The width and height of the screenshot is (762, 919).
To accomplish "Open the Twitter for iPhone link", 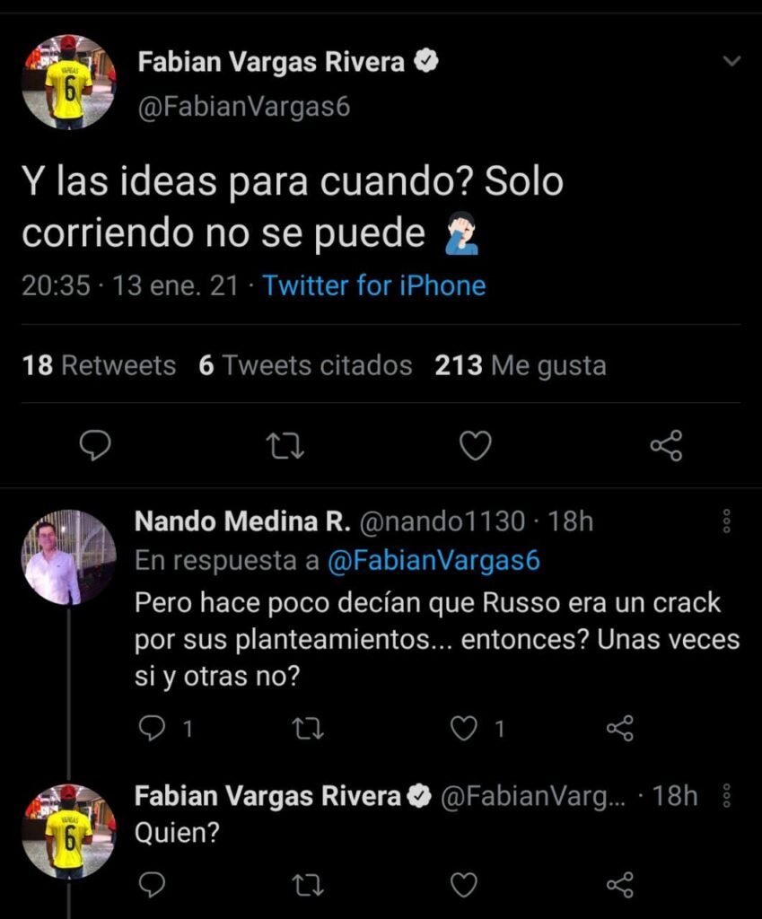I will (x=374, y=286).
